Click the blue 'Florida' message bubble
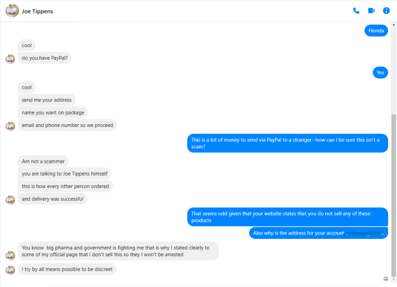The width and height of the screenshot is (397, 287). (376, 31)
